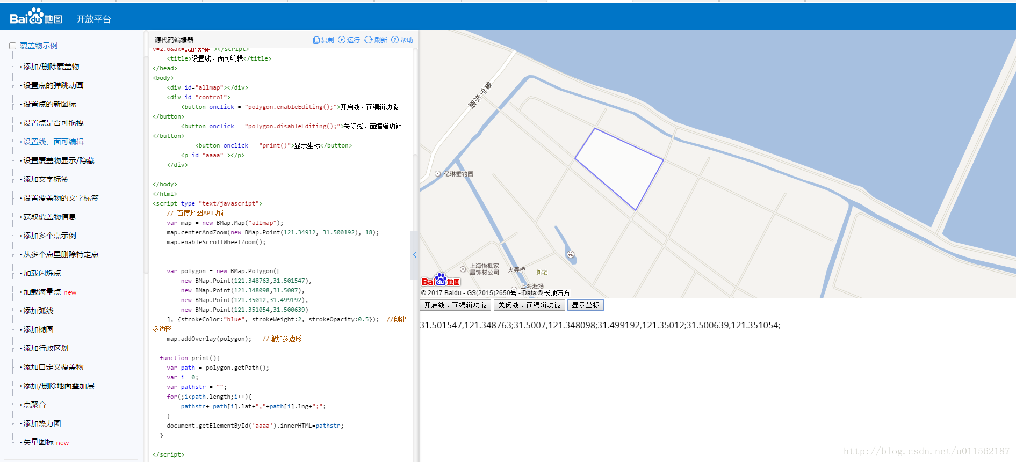This screenshot has height=462, width=1016.
Task: Open the 加载海量点 example
Action: coord(42,292)
